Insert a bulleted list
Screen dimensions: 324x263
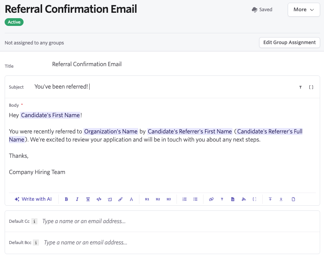tap(195, 199)
